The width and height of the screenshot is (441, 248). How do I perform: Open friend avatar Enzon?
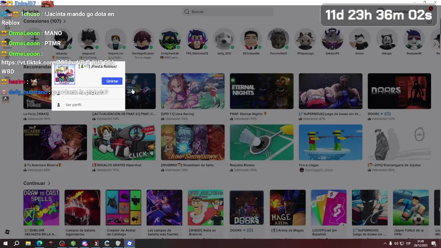pyautogui.click(x=359, y=39)
